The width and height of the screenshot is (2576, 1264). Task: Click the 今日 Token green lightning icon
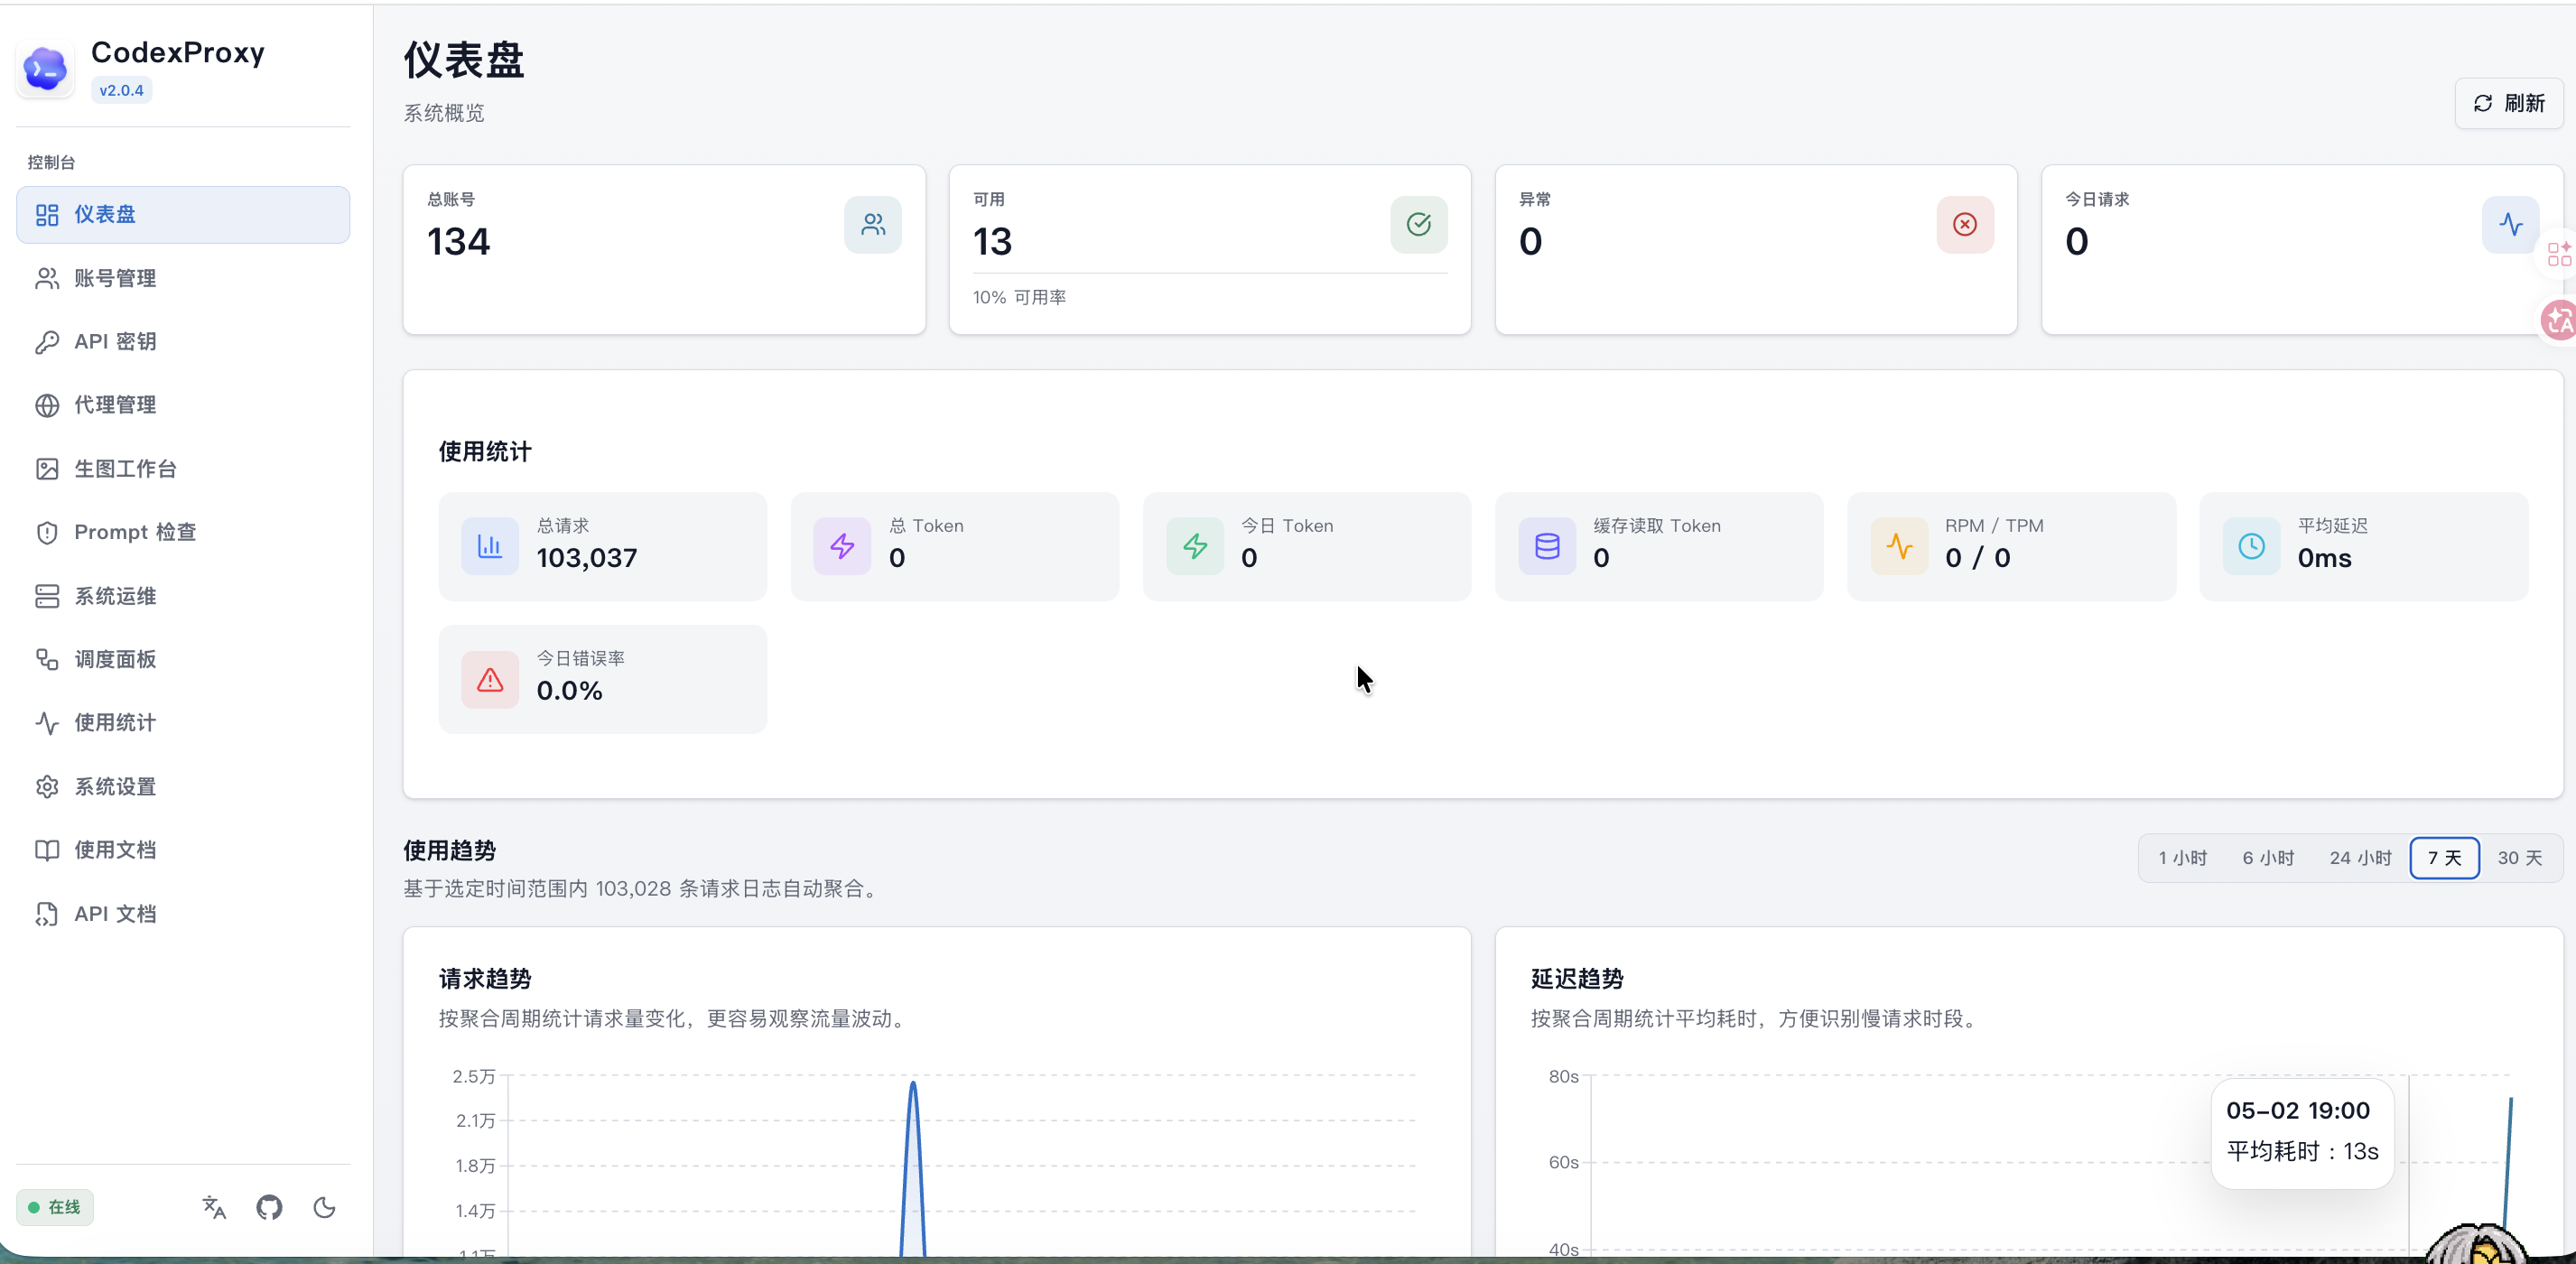tap(1195, 546)
